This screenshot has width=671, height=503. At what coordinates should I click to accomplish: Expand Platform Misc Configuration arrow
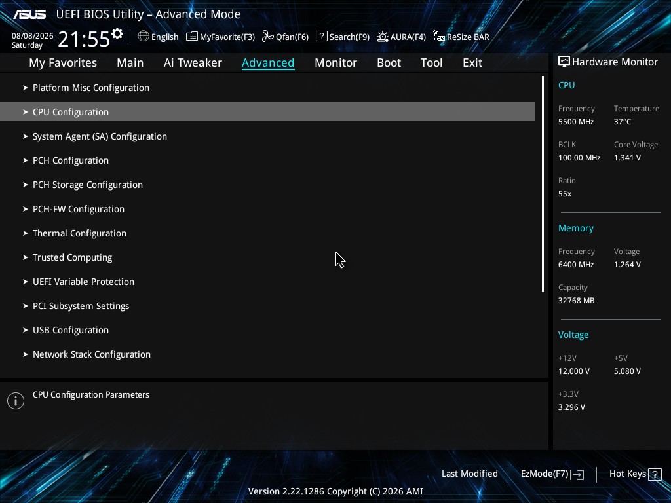(26, 88)
